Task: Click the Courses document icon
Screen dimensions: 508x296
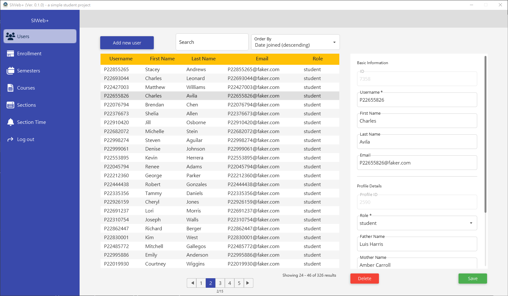Action: point(10,88)
